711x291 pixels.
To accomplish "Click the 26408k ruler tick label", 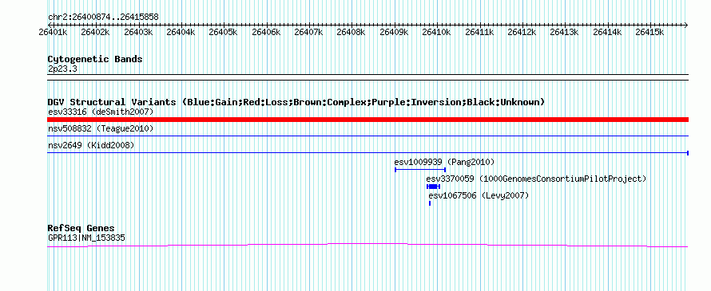I will 352,33.
